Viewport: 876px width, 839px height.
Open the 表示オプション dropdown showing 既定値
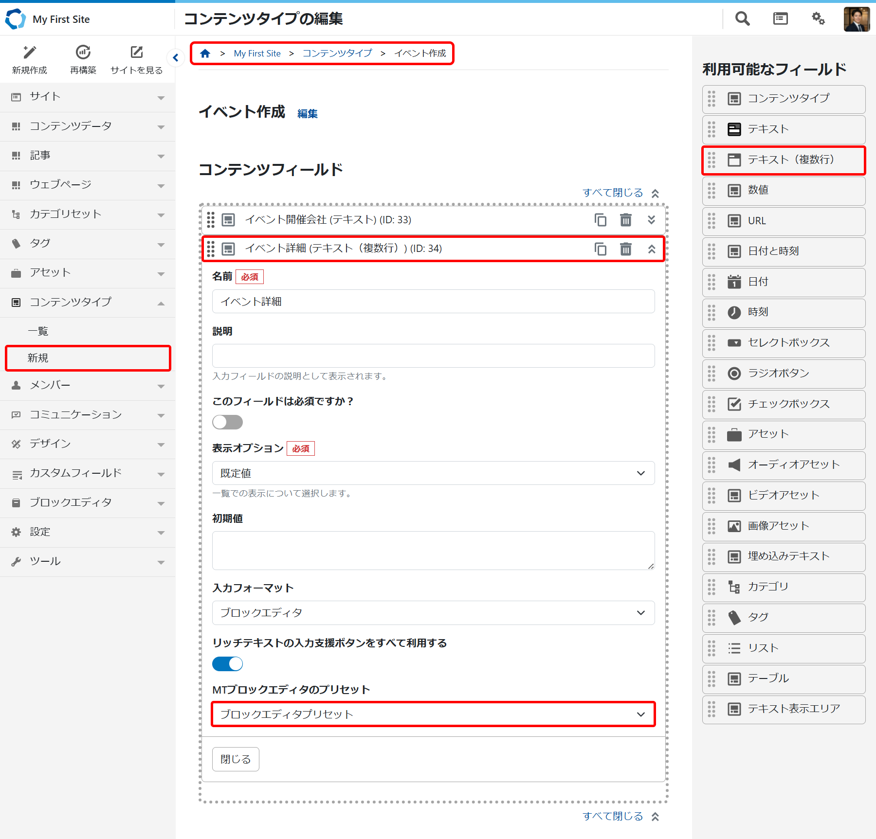(x=433, y=473)
